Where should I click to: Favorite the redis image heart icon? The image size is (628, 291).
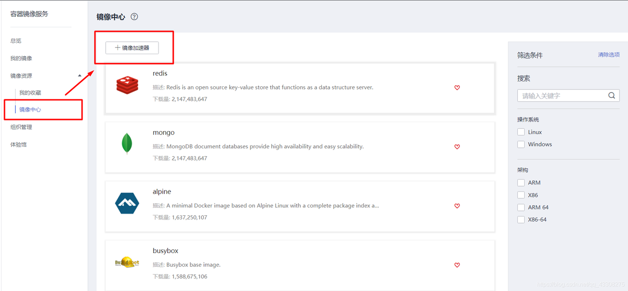click(x=457, y=88)
